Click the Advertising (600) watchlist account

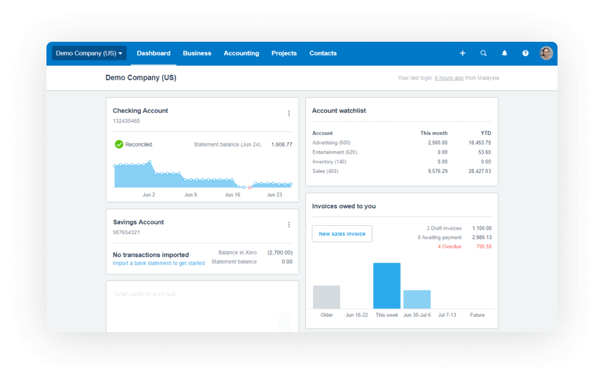[x=331, y=142]
